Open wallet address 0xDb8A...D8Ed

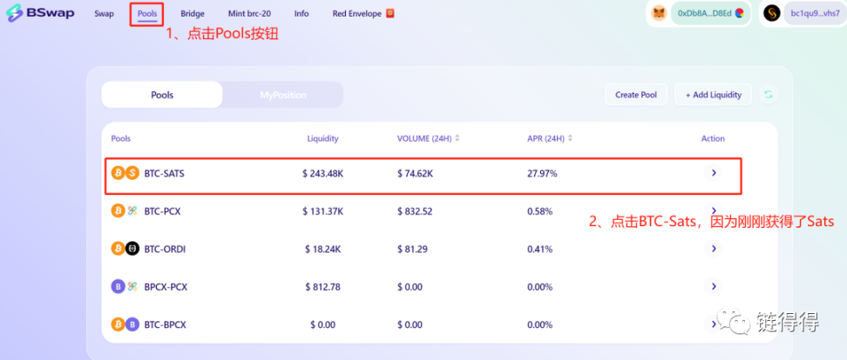coord(710,13)
